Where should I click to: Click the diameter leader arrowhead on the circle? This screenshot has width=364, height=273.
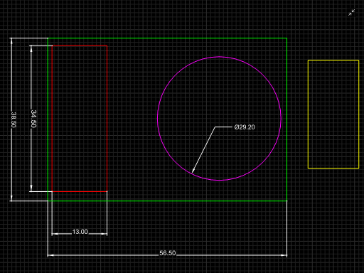[x=193, y=170]
